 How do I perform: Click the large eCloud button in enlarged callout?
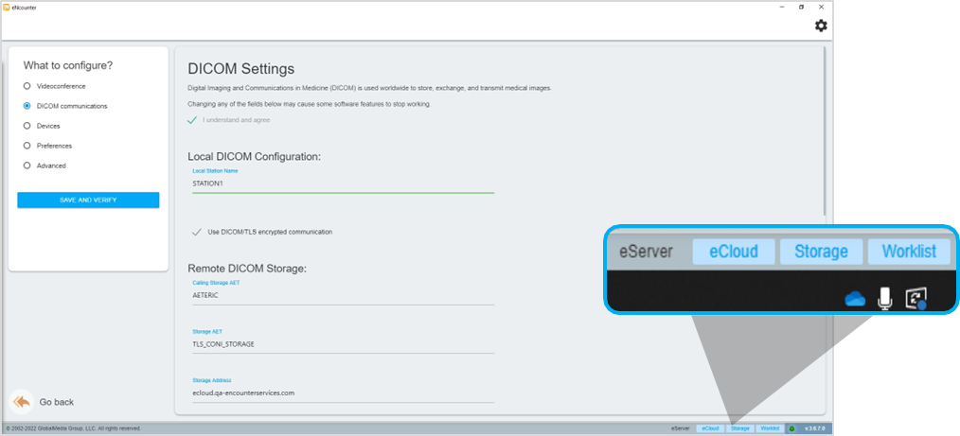coord(733,252)
